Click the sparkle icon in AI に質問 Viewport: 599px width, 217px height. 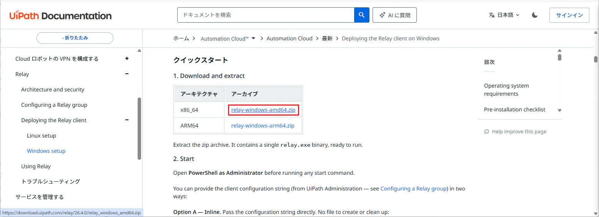(382, 15)
